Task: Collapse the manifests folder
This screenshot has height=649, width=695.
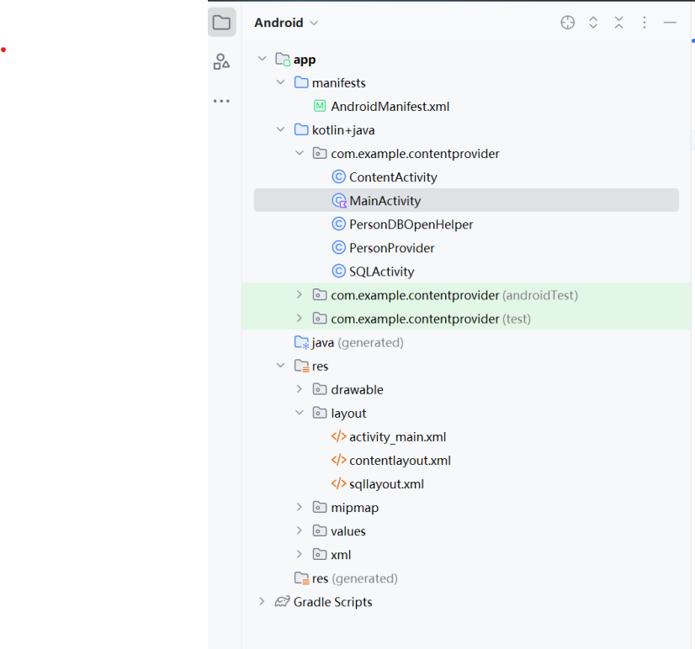Action: point(280,82)
